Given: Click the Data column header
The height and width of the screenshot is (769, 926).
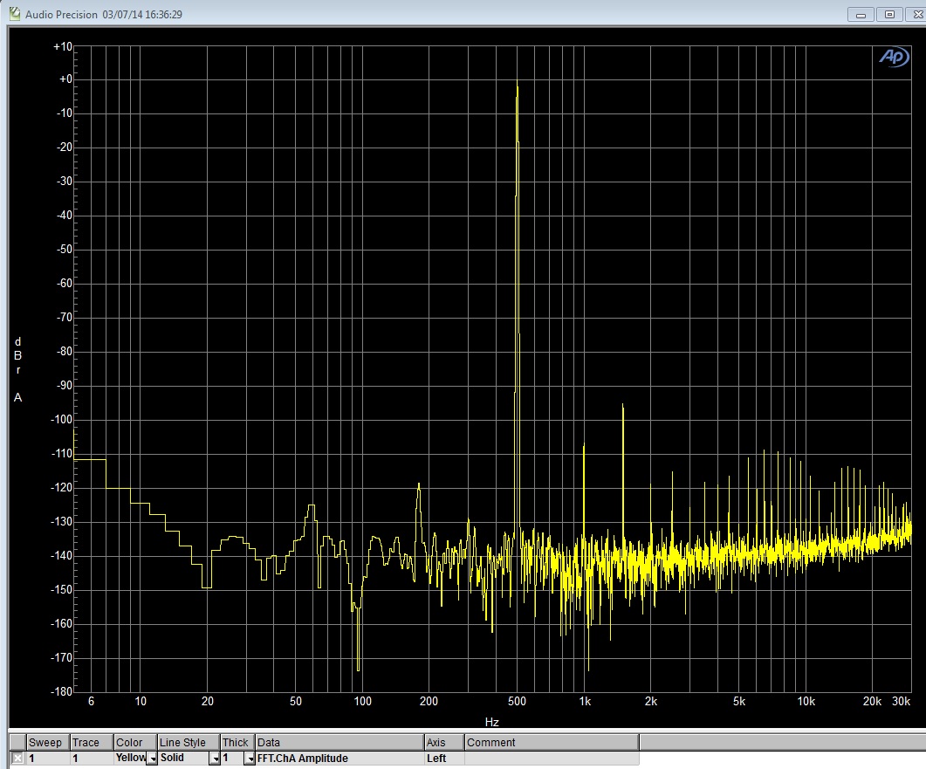Looking at the screenshot, I should coord(339,743).
